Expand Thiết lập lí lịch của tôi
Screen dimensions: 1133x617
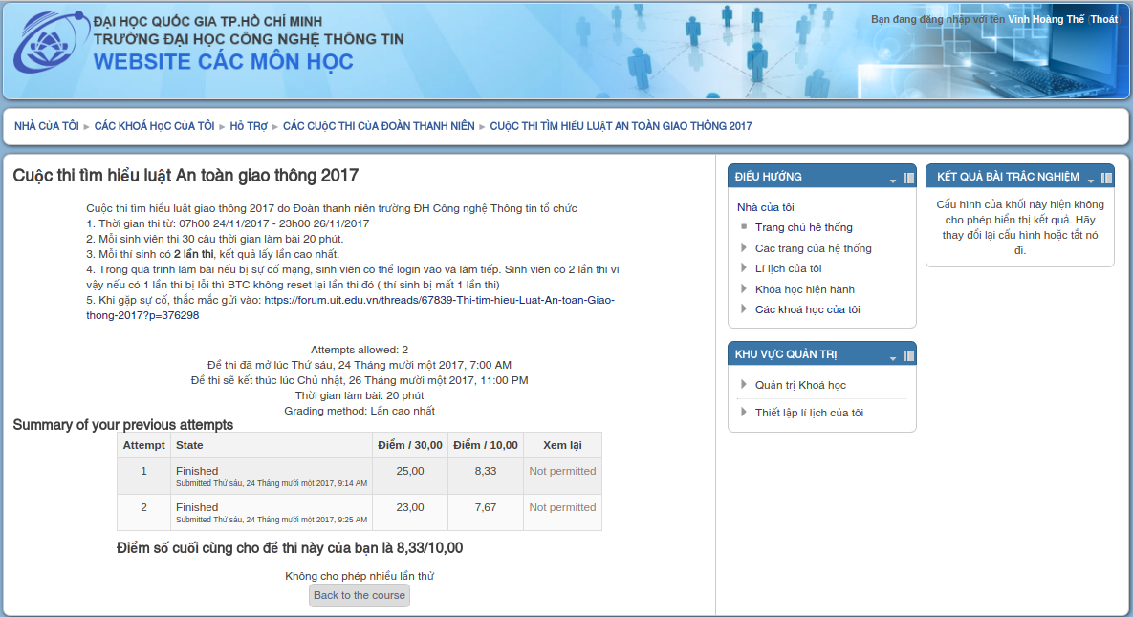point(745,413)
